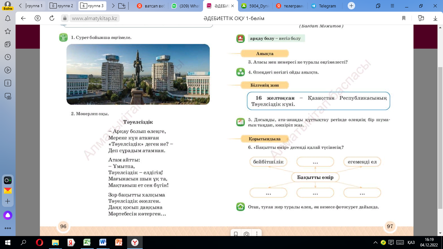Open the sidebar icon below the play icon
Image resolution: width=443 pixels, height=249 pixels.
pyautogui.click(x=8, y=83)
